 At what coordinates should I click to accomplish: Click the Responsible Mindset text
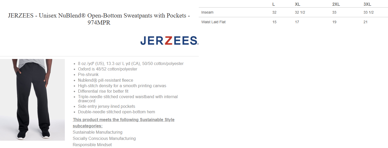92,145
